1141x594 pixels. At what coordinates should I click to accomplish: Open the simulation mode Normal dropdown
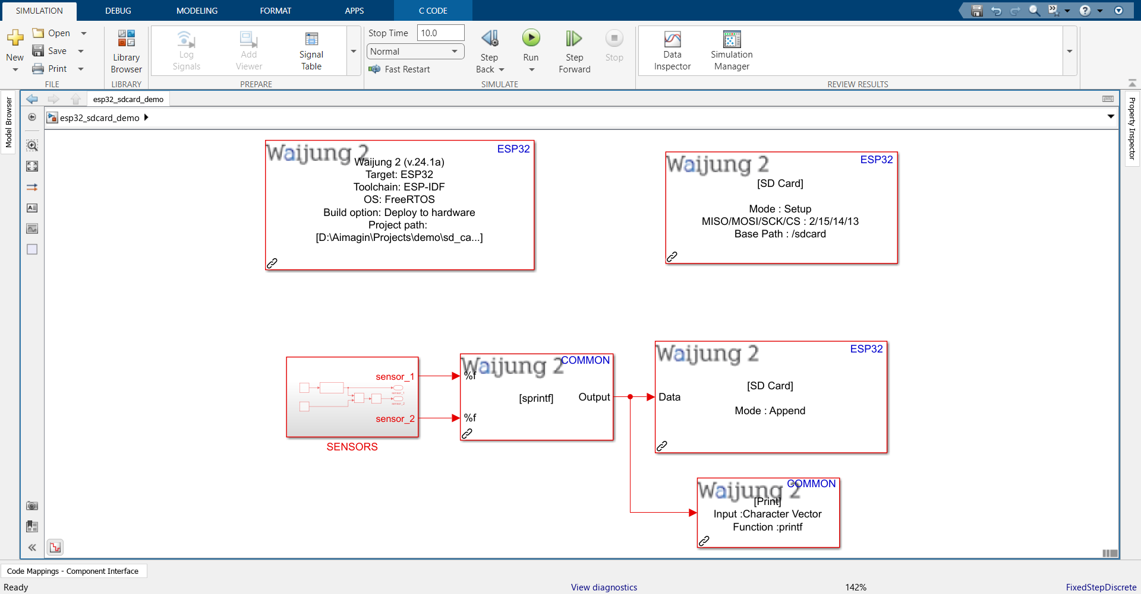tap(415, 52)
